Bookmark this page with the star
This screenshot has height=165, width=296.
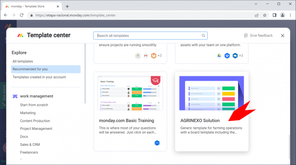click(265, 15)
